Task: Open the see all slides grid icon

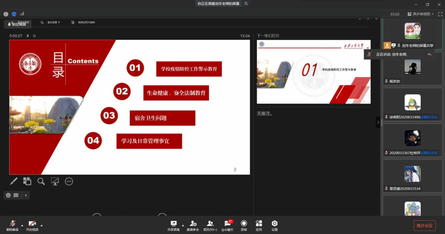Action: point(27,182)
